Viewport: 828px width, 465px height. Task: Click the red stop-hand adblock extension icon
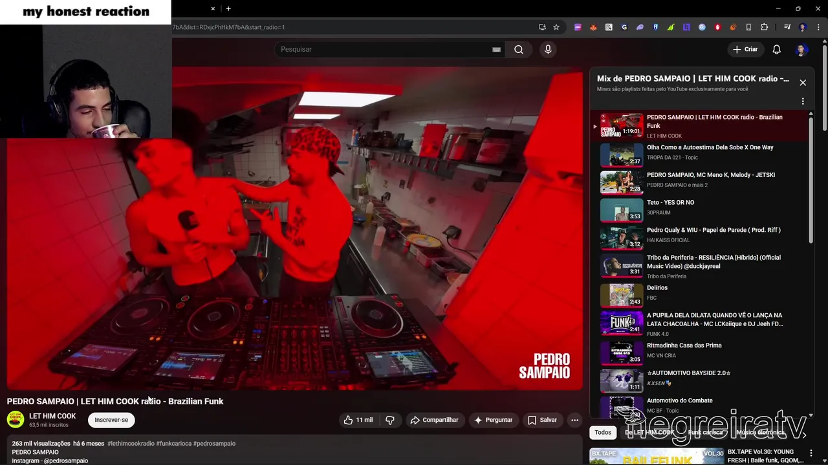717,27
